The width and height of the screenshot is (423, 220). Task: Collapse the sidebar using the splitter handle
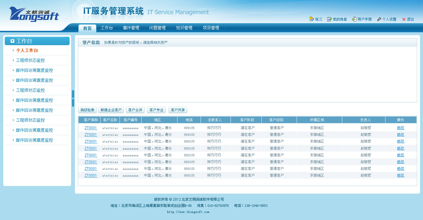(73, 98)
